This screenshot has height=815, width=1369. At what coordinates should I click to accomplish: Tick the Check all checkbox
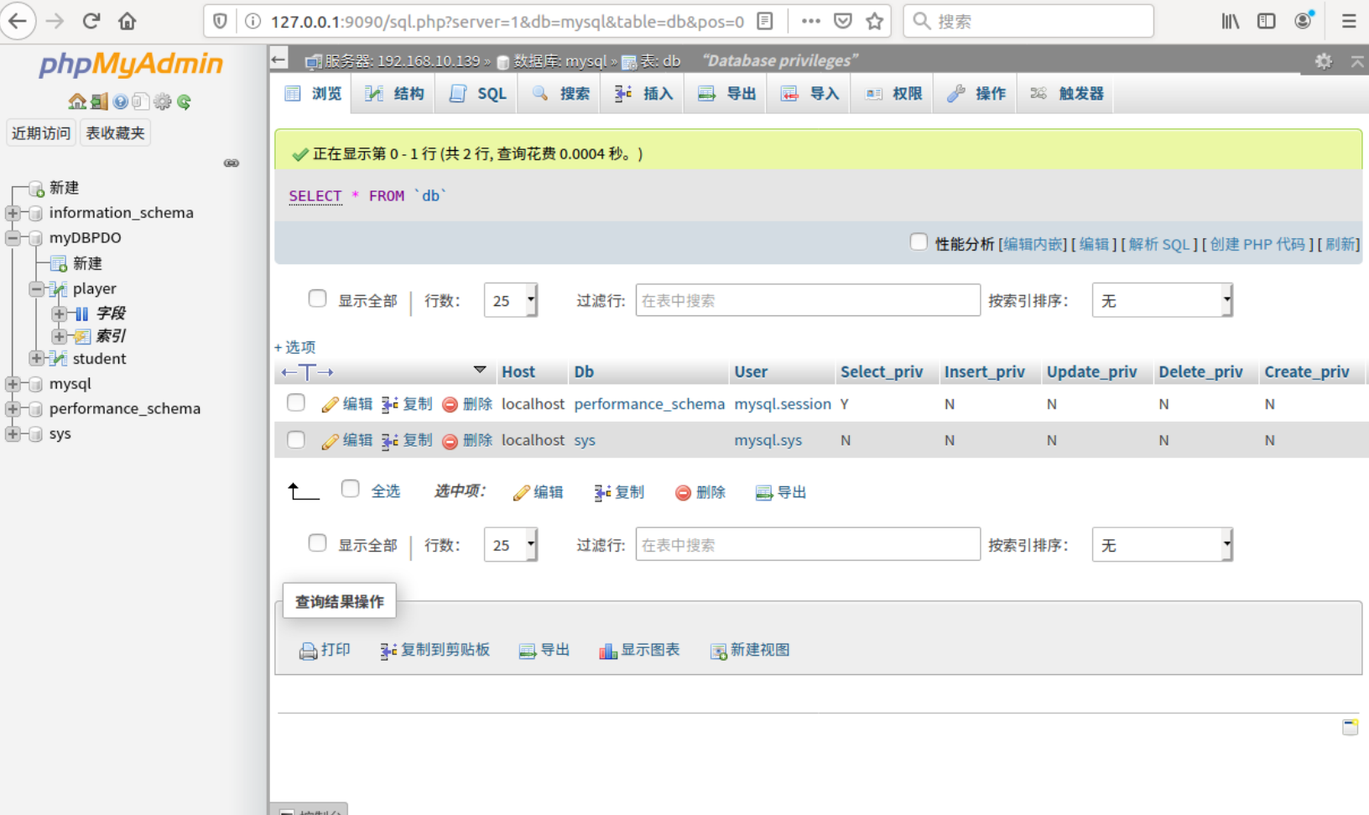(x=351, y=489)
